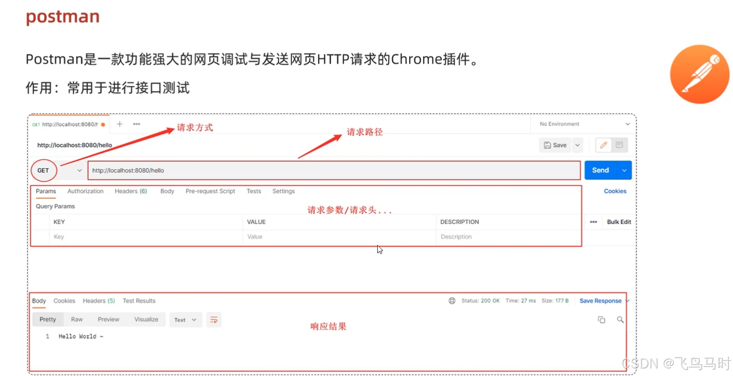Click the Cookies link
The height and width of the screenshot is (376, 733).
615,191
